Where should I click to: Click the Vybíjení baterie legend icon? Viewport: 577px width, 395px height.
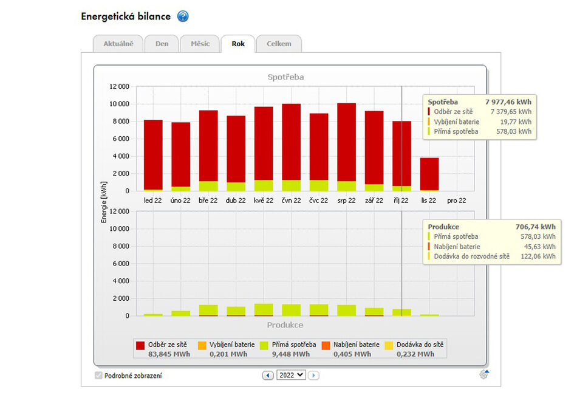click(202, 345)
